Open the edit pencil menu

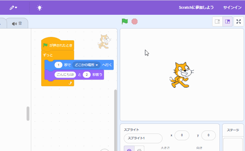pyautogui.click(x=13, y=7)
